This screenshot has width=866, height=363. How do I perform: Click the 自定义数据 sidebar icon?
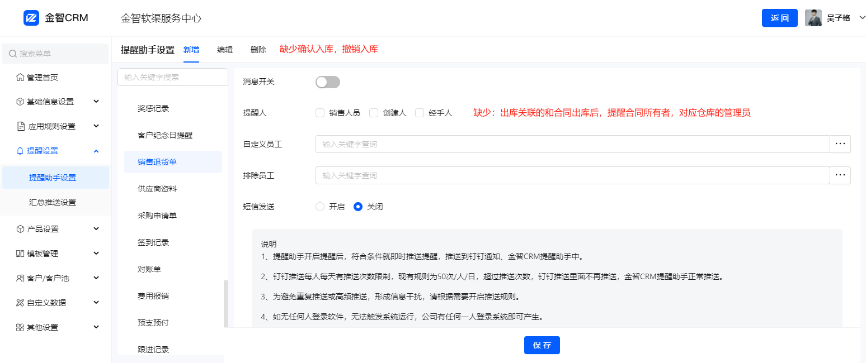(x=20, y=303)
